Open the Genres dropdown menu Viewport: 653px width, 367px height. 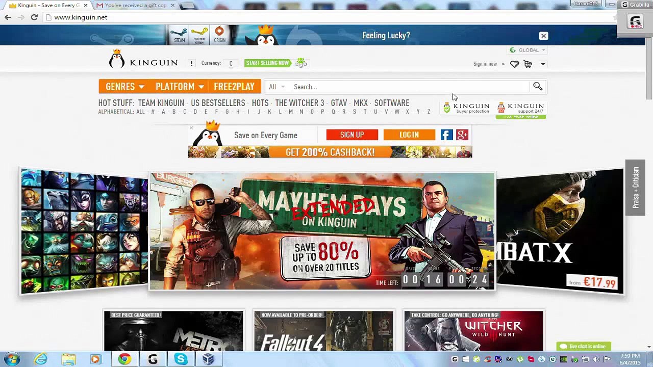point(124,87)
